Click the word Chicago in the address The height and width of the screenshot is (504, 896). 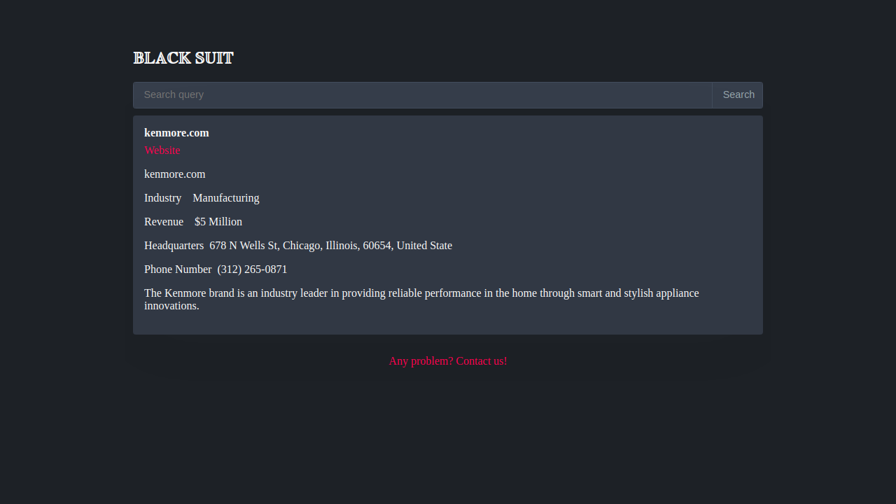(x=301, y=246)
